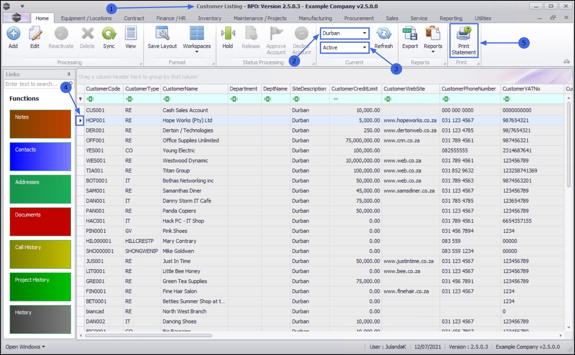
Task: Open the Project History tile
Action: pos(40,287)
